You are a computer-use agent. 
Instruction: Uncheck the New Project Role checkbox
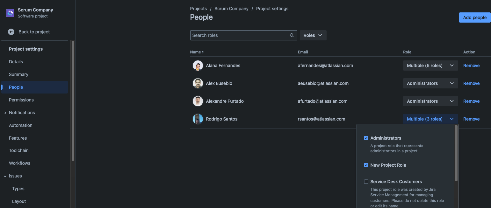[366, 165]
